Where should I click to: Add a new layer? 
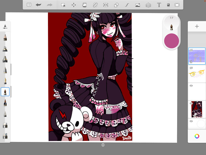pos(197,26)
